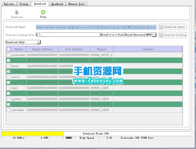The image size is (196, 149).
Task: Click begin address 0x000000000d800000
Action: pyautogui.click(x=42, y=99)
